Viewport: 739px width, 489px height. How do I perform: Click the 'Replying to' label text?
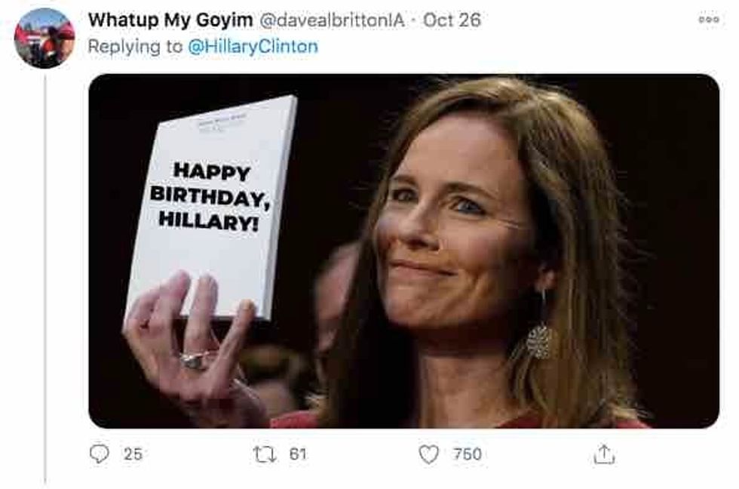[x=135, y=46]
